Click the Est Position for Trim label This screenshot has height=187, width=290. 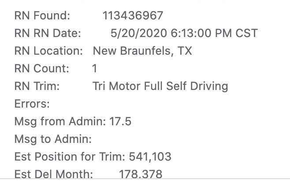[x=70, y=157]
